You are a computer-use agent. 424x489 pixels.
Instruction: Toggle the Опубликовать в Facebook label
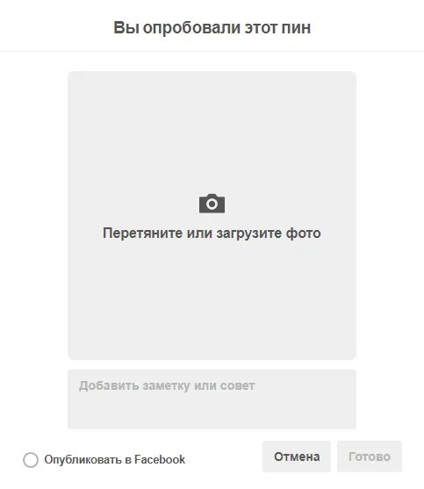(x=114, y=459)
